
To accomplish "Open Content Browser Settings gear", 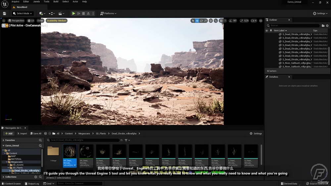I will 256,133.
